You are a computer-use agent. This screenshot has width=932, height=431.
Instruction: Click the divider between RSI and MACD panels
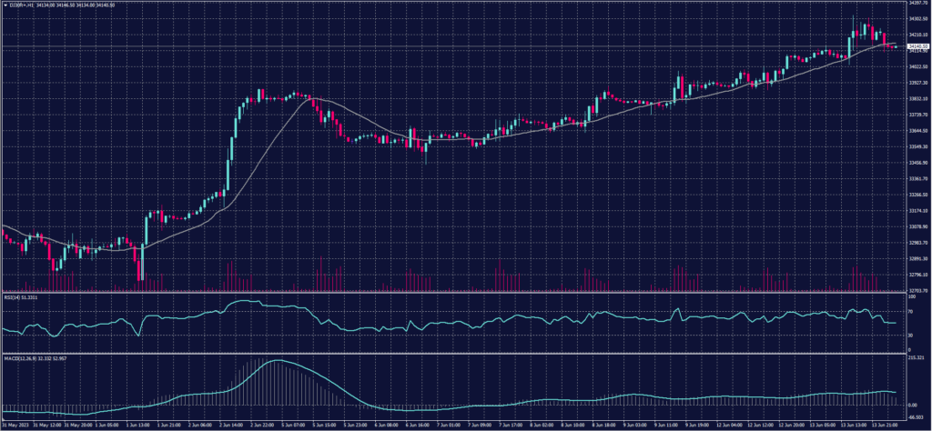[455, 353]
